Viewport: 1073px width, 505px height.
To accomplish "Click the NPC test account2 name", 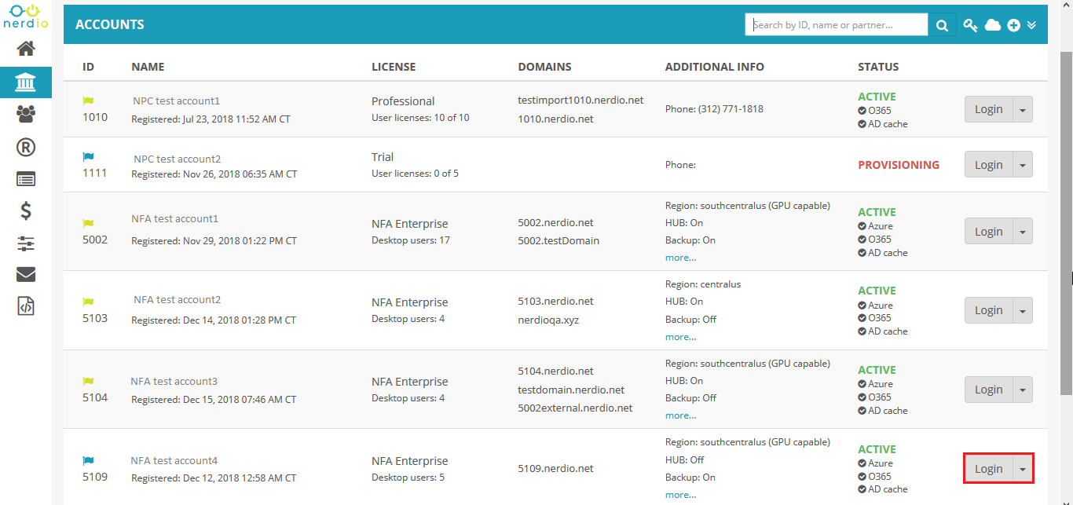I will [x=178, y=159].
